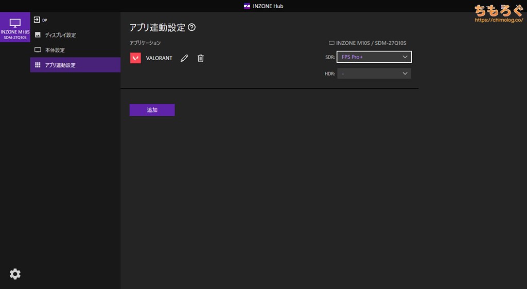The width and height of the screenshot is (527, 289).
Task: Click the VALORANT application name text
Action: point(159,58)
